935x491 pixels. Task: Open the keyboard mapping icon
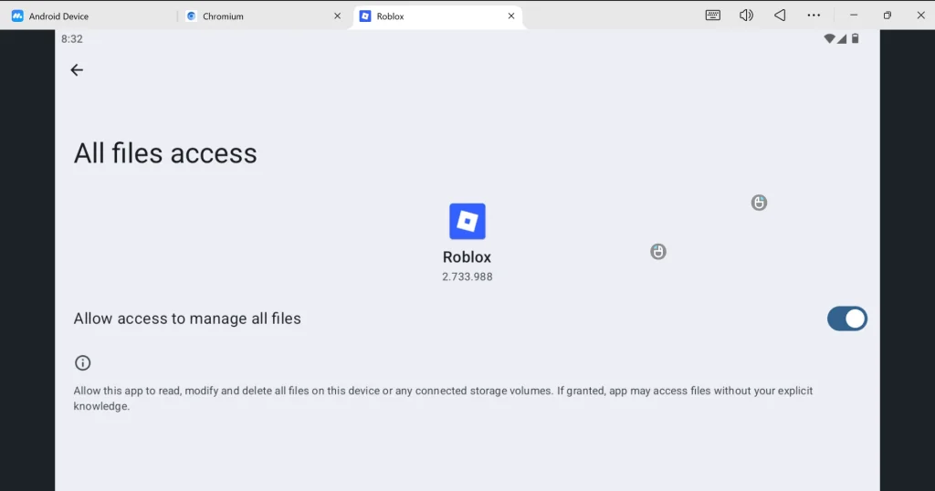coord(712,16)
